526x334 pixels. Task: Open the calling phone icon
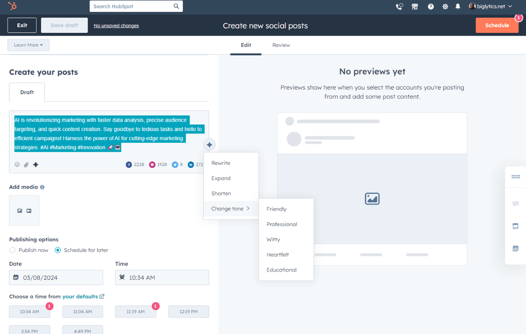click(x=399, y=7)
